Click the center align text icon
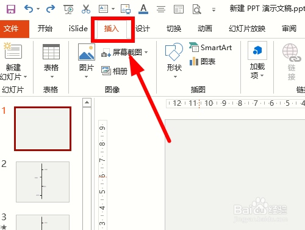Screen dimensions: 305x230 161,9
